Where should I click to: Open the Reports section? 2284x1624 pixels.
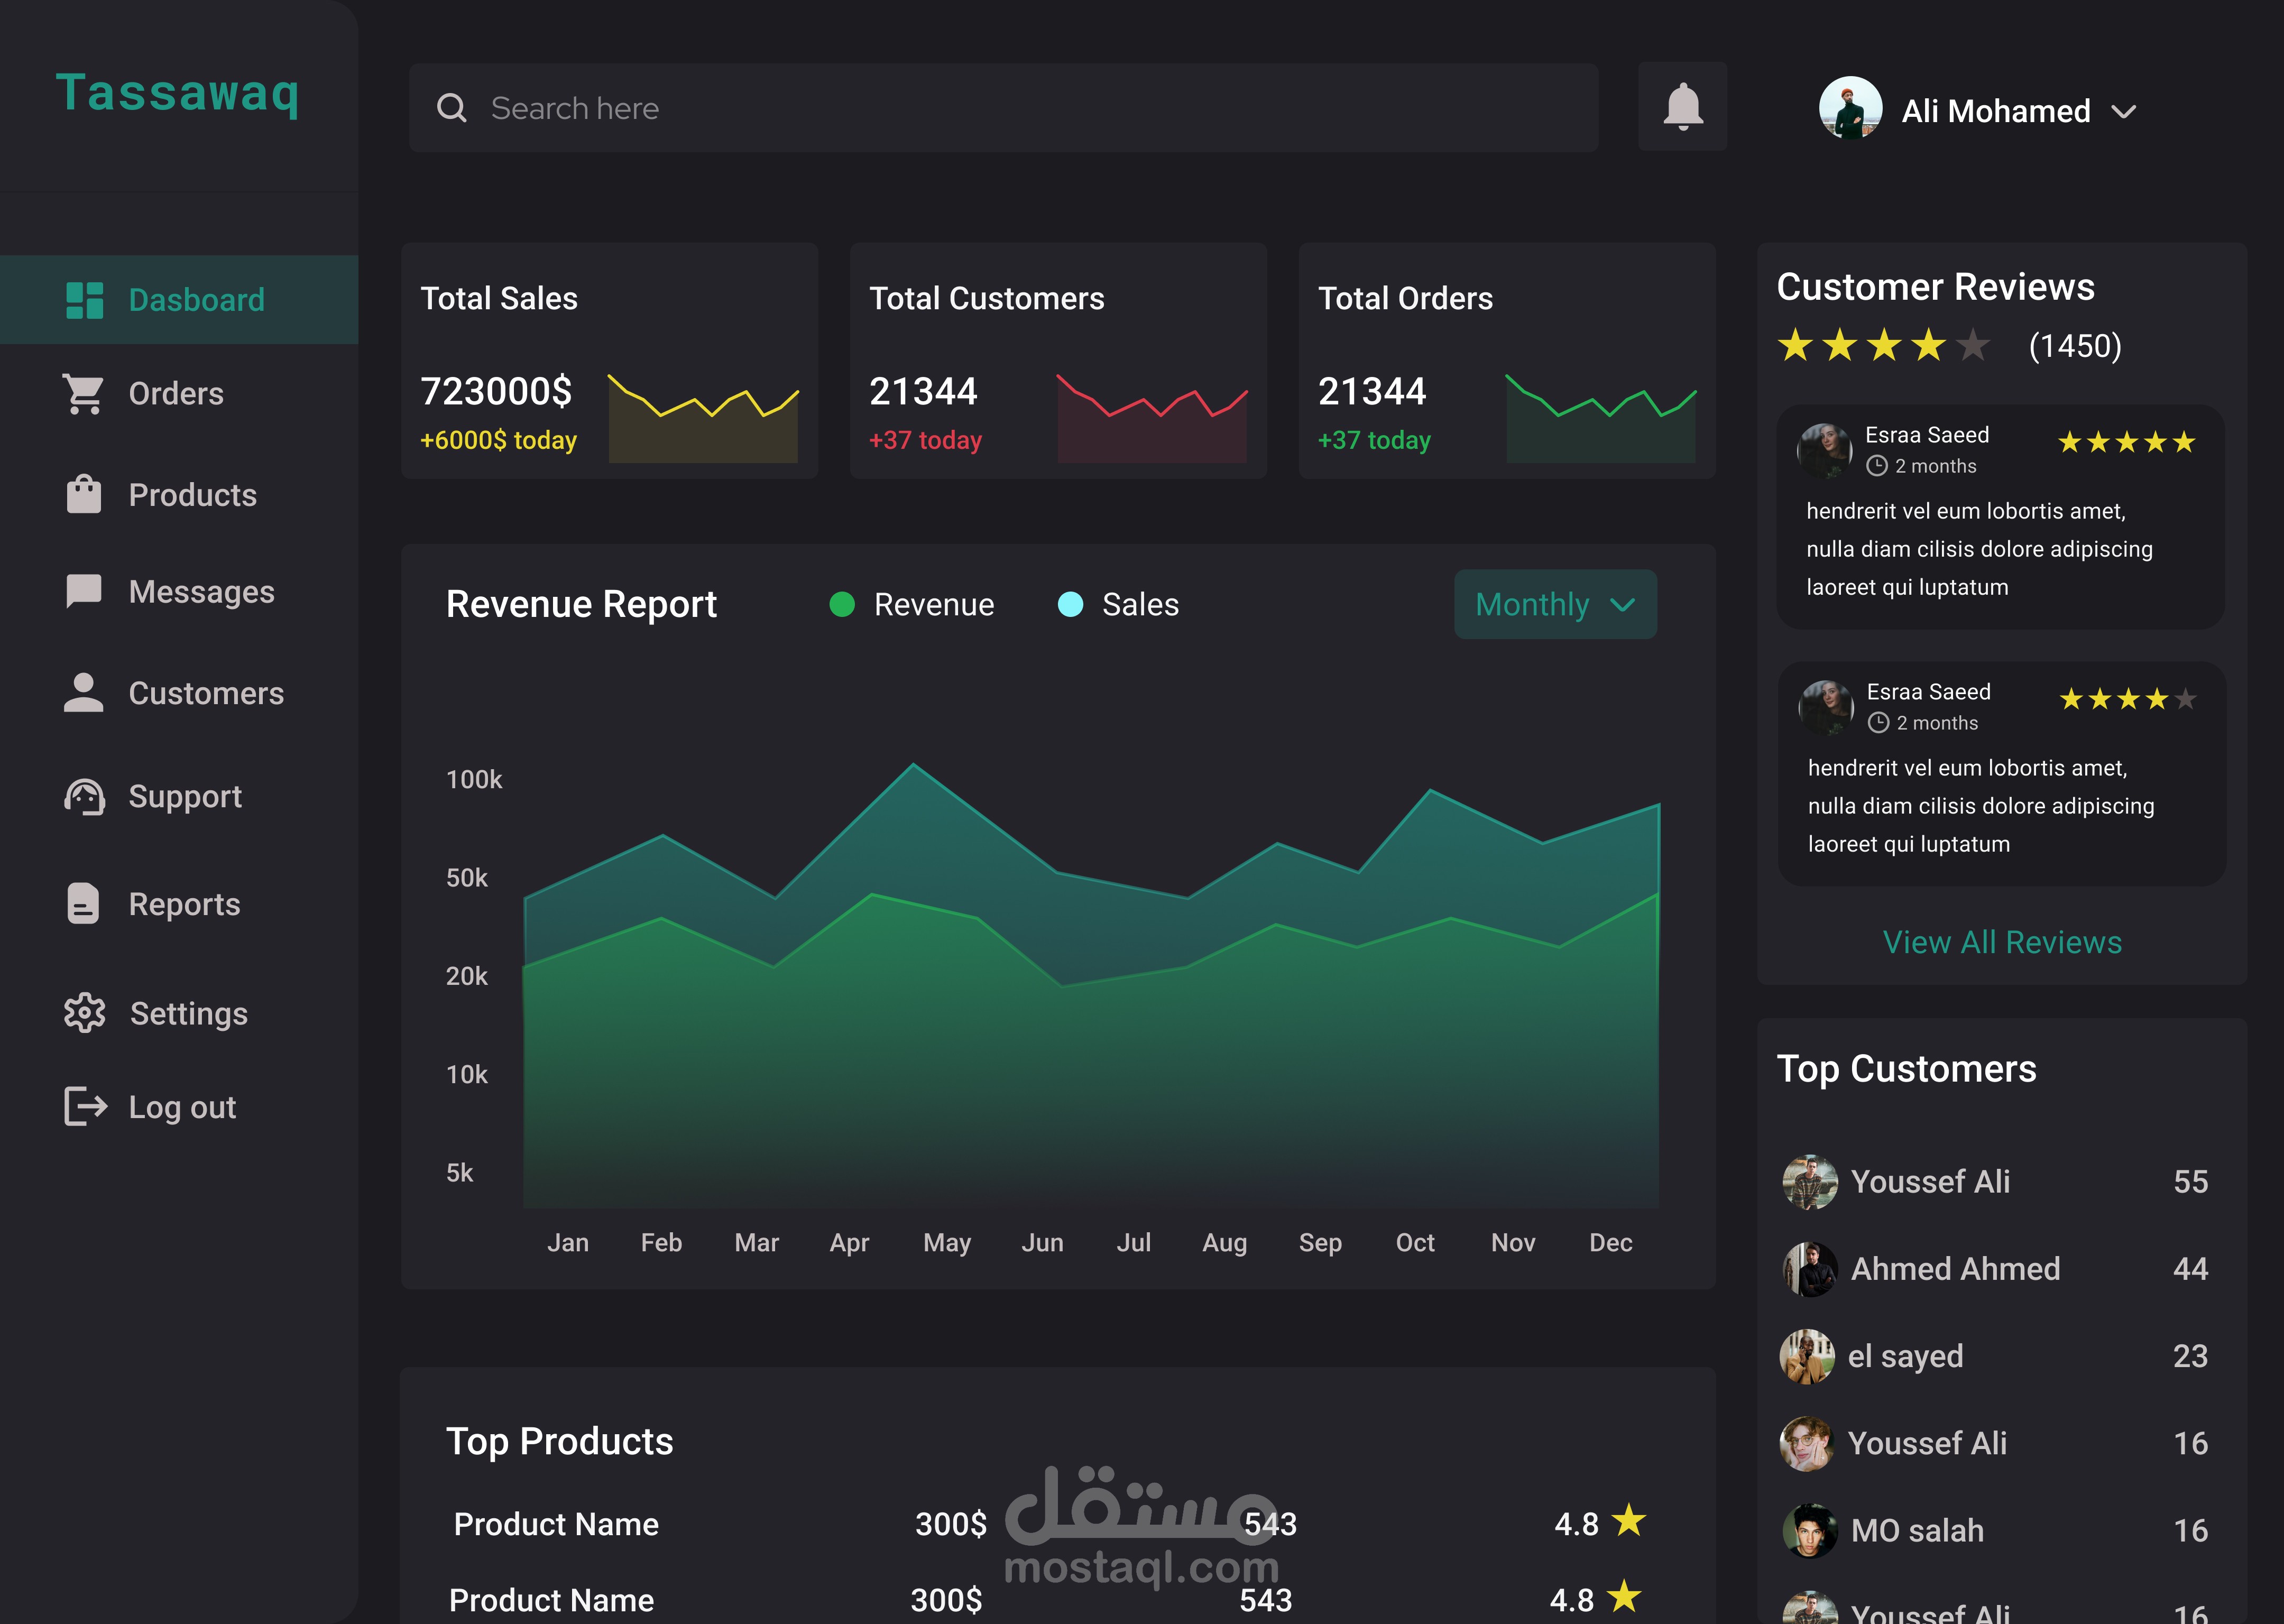(184, 904)
